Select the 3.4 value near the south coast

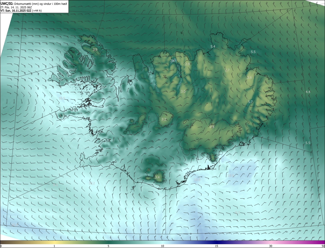157,177
